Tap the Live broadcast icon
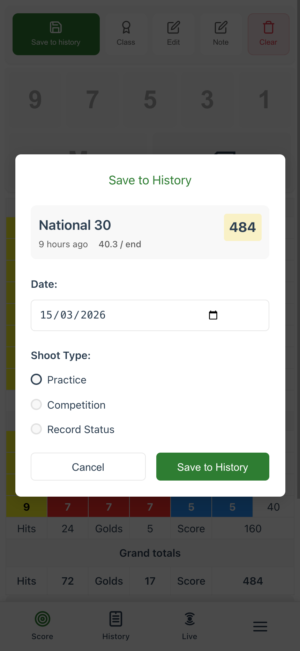 [189, 619]
